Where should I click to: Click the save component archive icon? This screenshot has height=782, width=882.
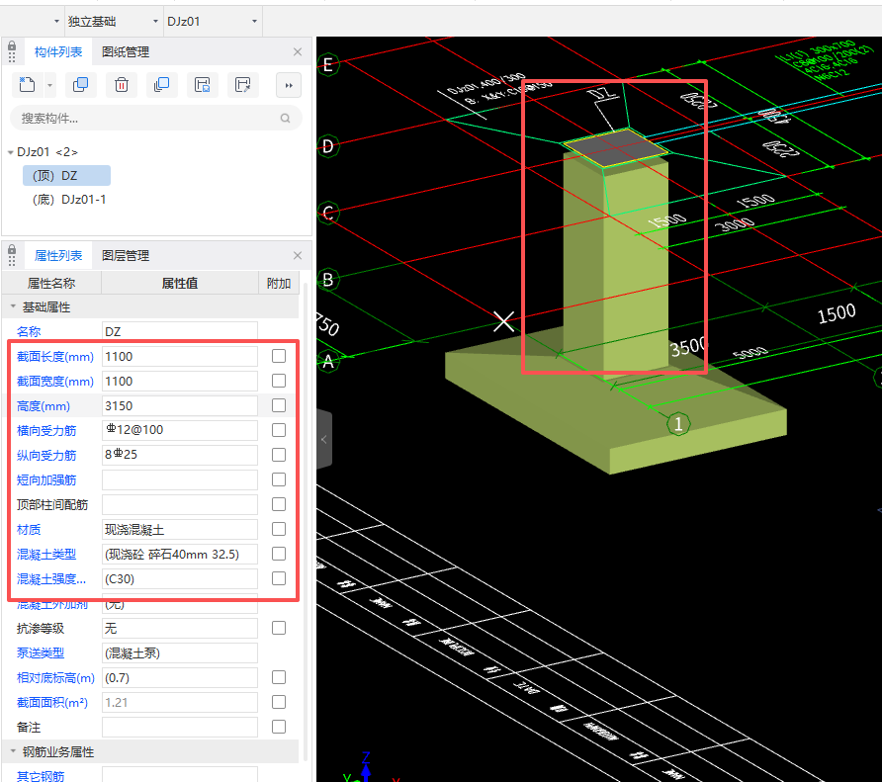click(x=202, y=85)
